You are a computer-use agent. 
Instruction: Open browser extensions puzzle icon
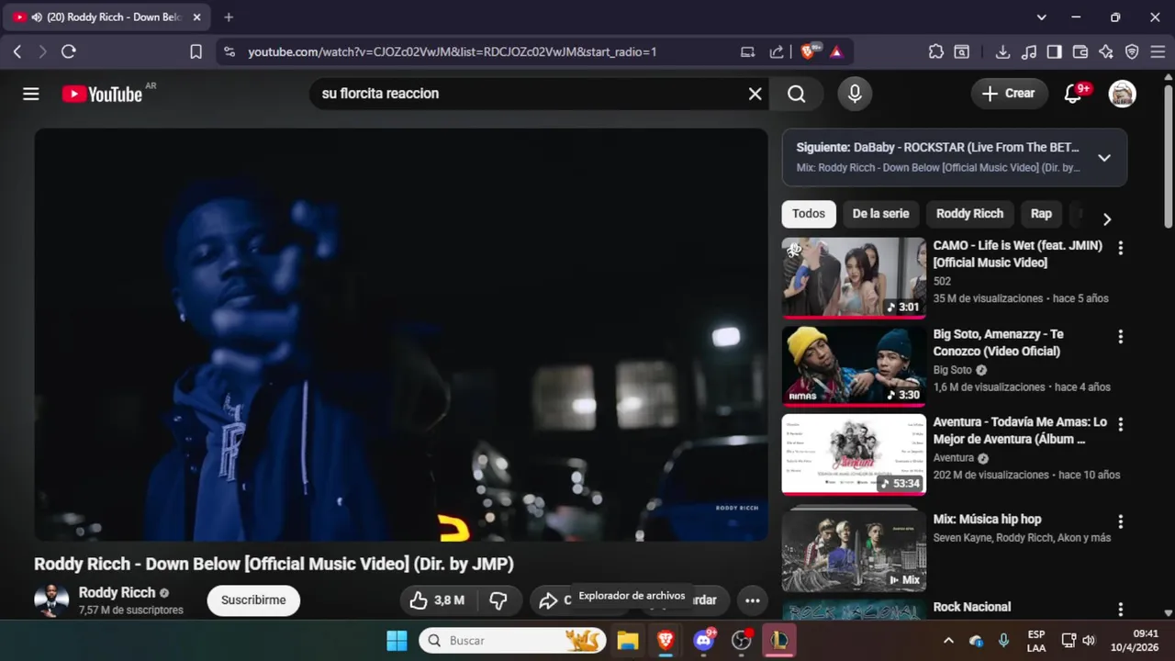click(935, 52)
